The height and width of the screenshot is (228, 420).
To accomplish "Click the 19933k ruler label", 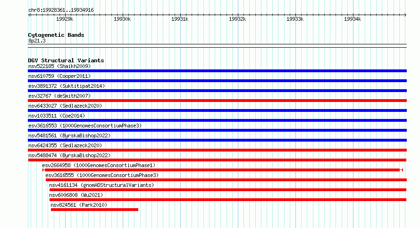I will pos(295,19).
